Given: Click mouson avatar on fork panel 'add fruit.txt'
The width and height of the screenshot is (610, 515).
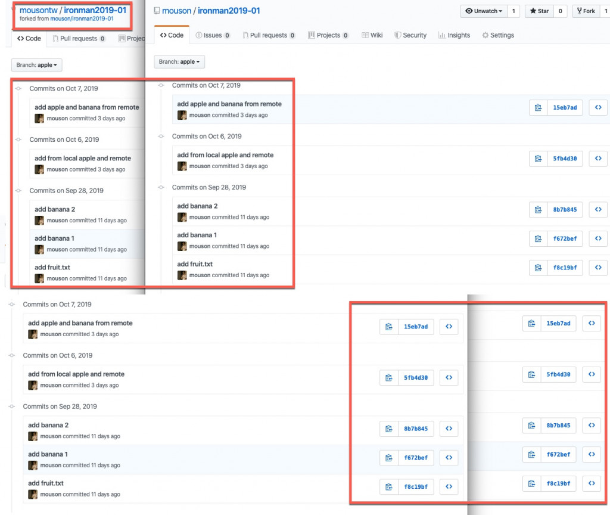Looking at the screenshot, I should pyautogui.click(x=39, y=278).
